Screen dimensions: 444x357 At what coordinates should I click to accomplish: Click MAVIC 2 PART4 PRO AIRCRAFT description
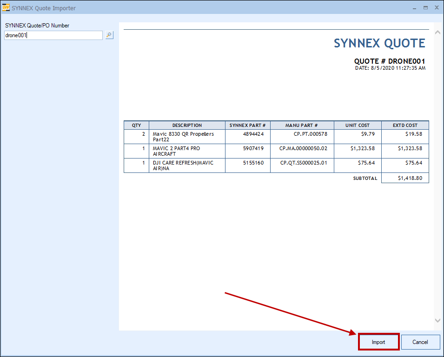pos(176,151)
